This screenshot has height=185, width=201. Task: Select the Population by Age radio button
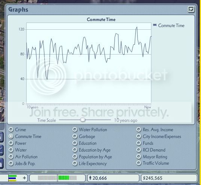tap(75, 156)
